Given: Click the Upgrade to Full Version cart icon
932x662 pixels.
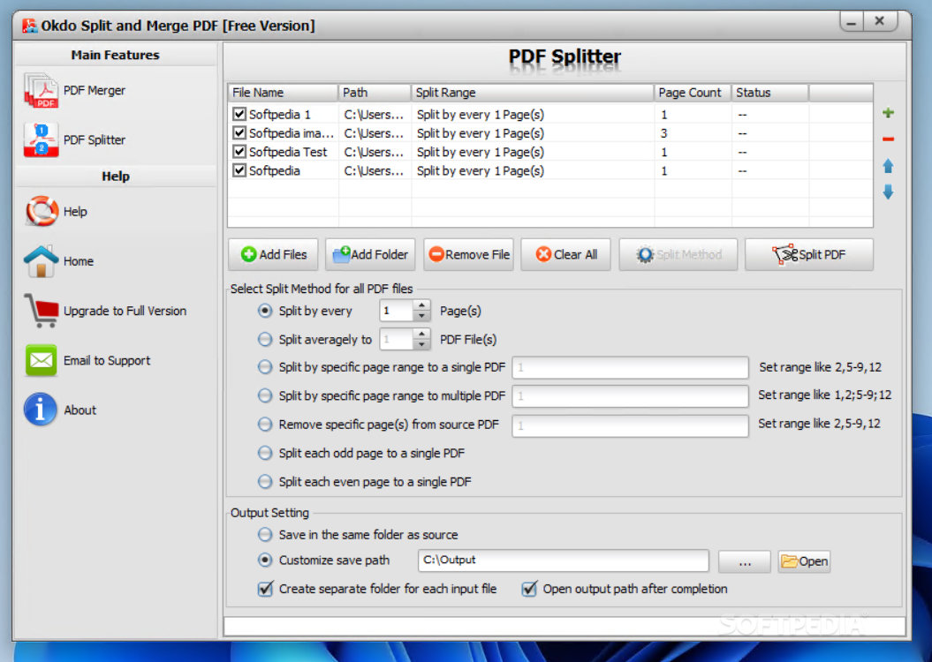Looking at the screenshot, I should tap(41, 311).
